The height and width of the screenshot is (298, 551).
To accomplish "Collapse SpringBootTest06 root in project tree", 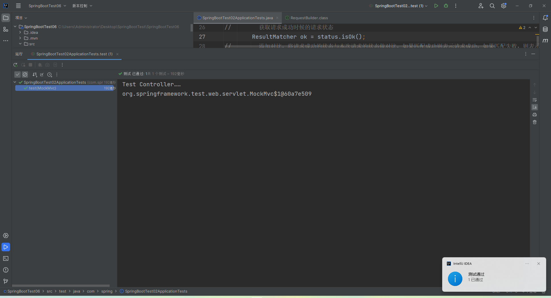I will (15, 27).
